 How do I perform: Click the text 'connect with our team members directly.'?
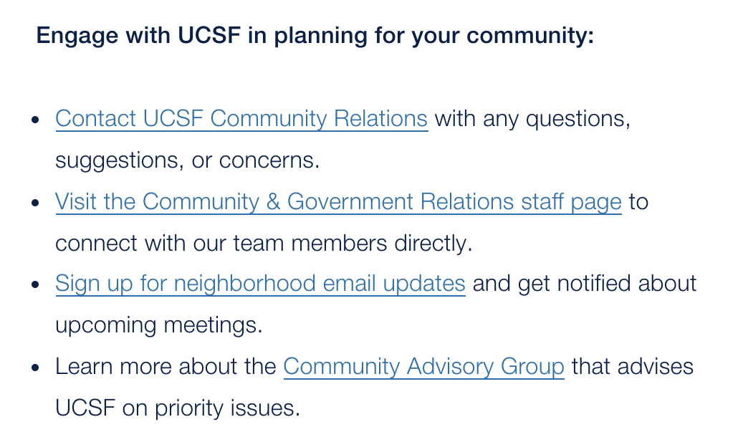pos(264,244)
